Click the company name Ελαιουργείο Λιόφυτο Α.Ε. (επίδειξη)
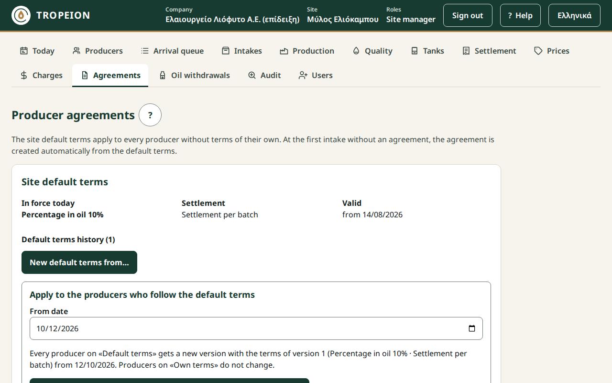612x383 pixels. 232,19
